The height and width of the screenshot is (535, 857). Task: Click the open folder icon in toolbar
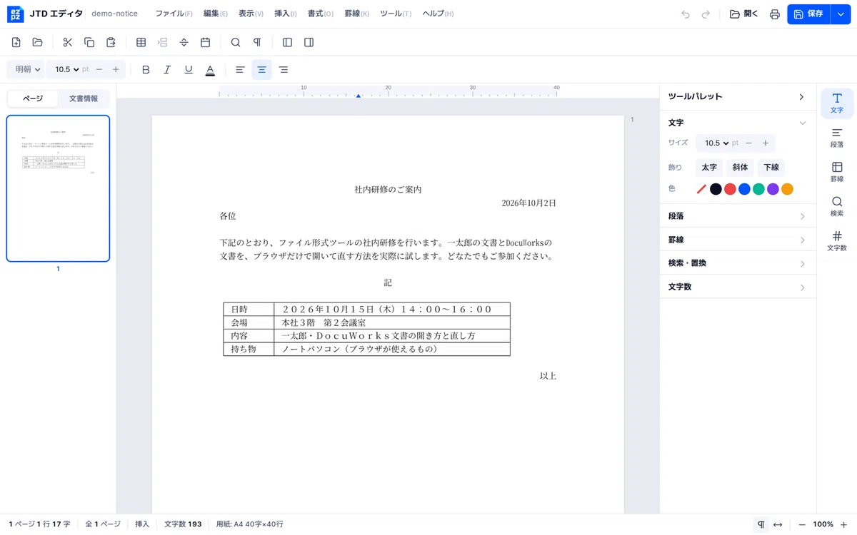[38, 43]
